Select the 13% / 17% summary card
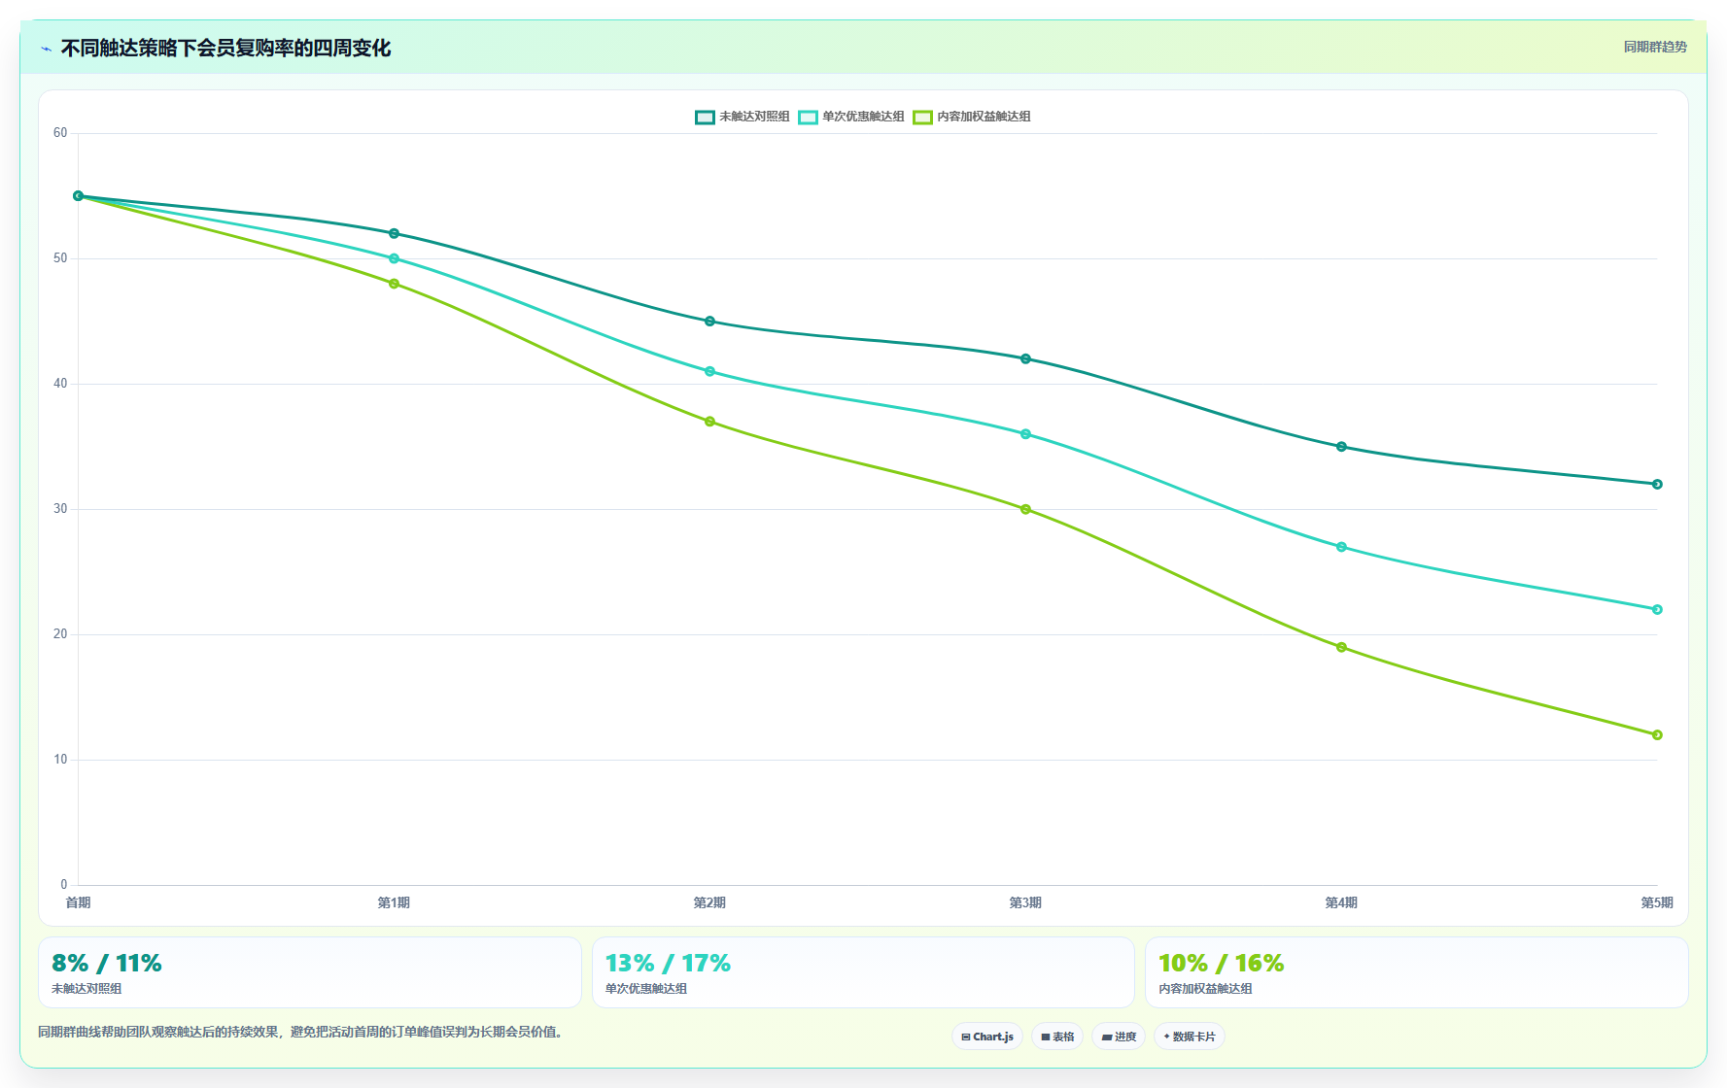 [x=863, y=972]
